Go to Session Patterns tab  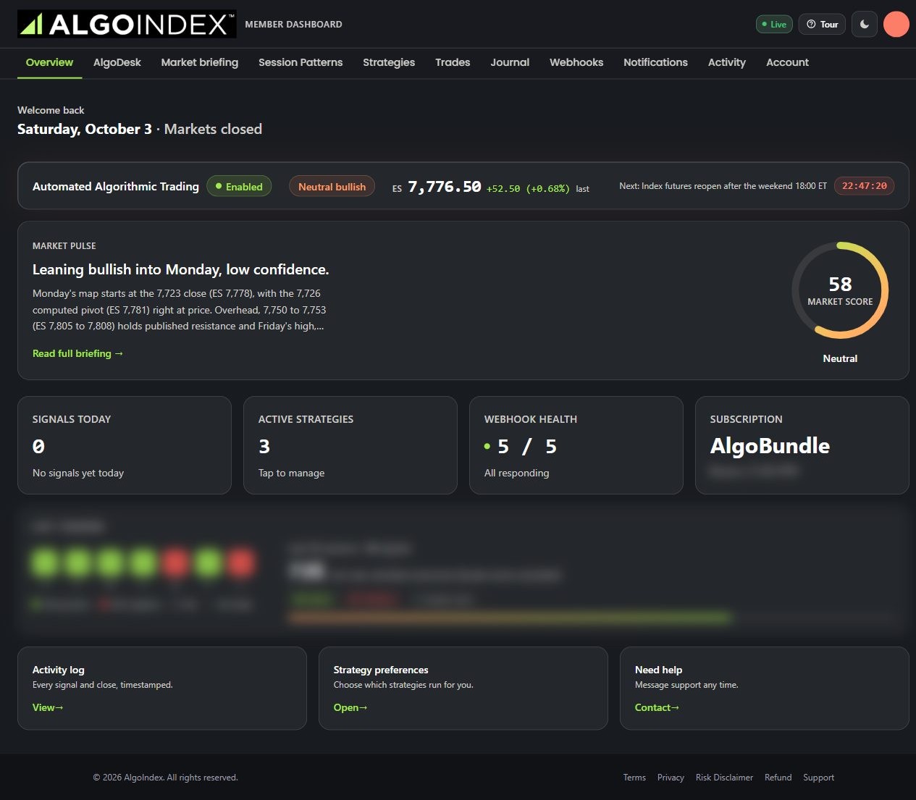(x=301, y=62)
